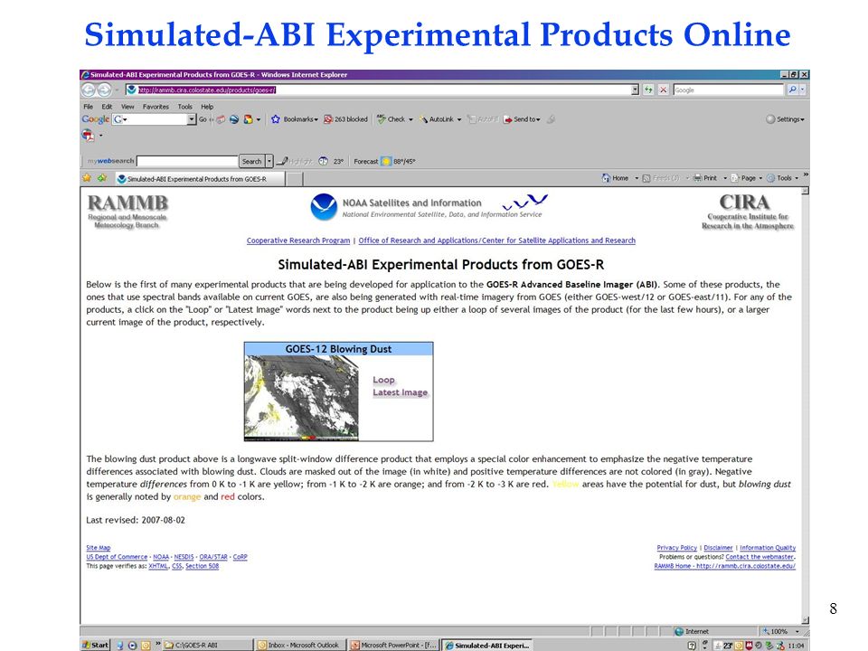Click the mywebsearch text input field
Screen dimensions: 868x651
(x=187, y=161)
